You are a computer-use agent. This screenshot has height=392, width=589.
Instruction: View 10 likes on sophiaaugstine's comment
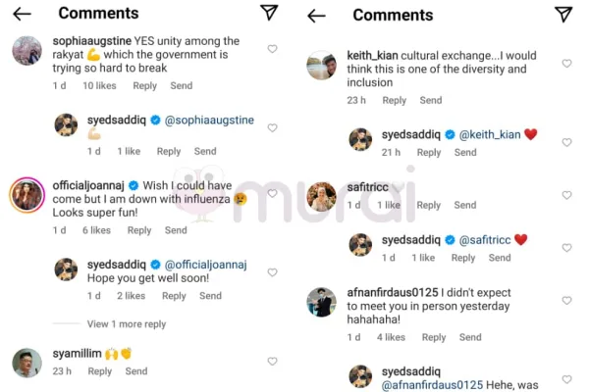100,86
